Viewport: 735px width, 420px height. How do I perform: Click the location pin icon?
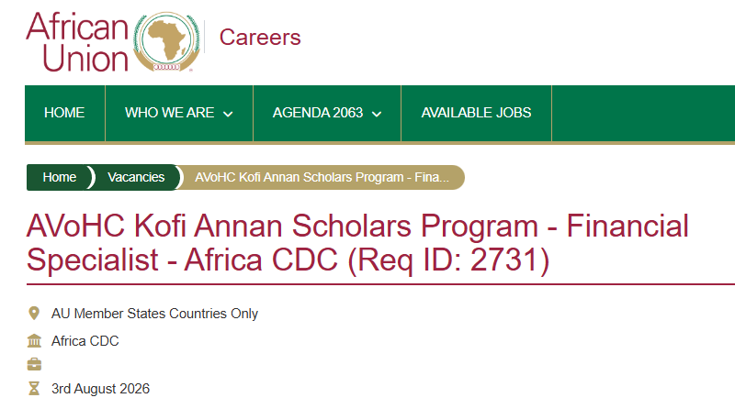click(34, 314)
